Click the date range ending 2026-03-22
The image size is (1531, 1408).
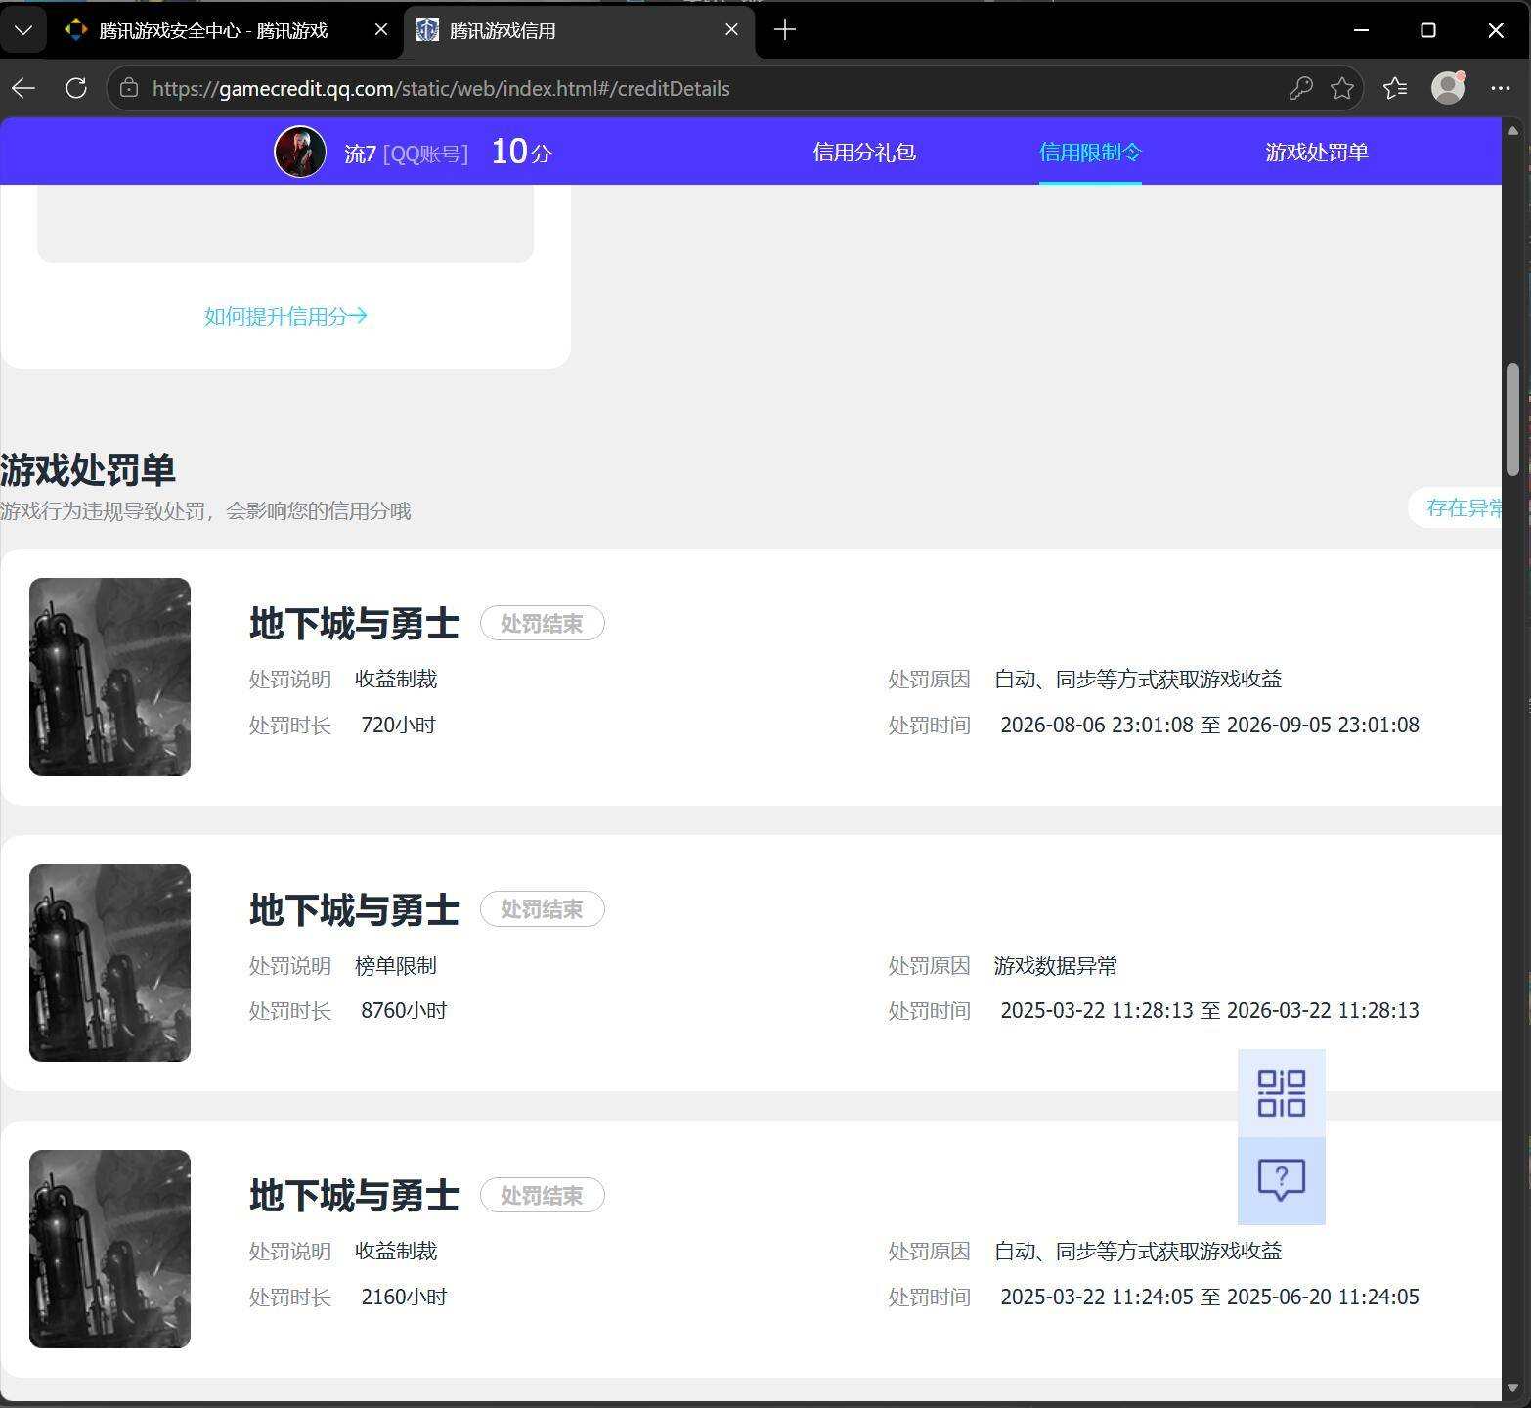point(1209,1010)
